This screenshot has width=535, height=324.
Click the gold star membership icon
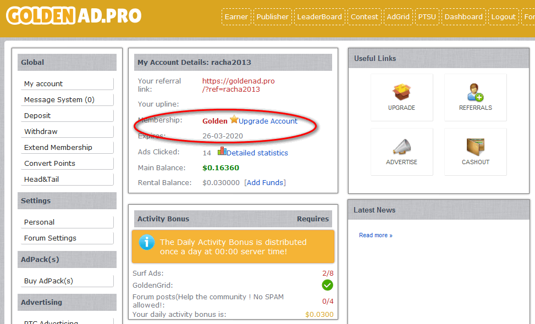click(x=234, y=119)
